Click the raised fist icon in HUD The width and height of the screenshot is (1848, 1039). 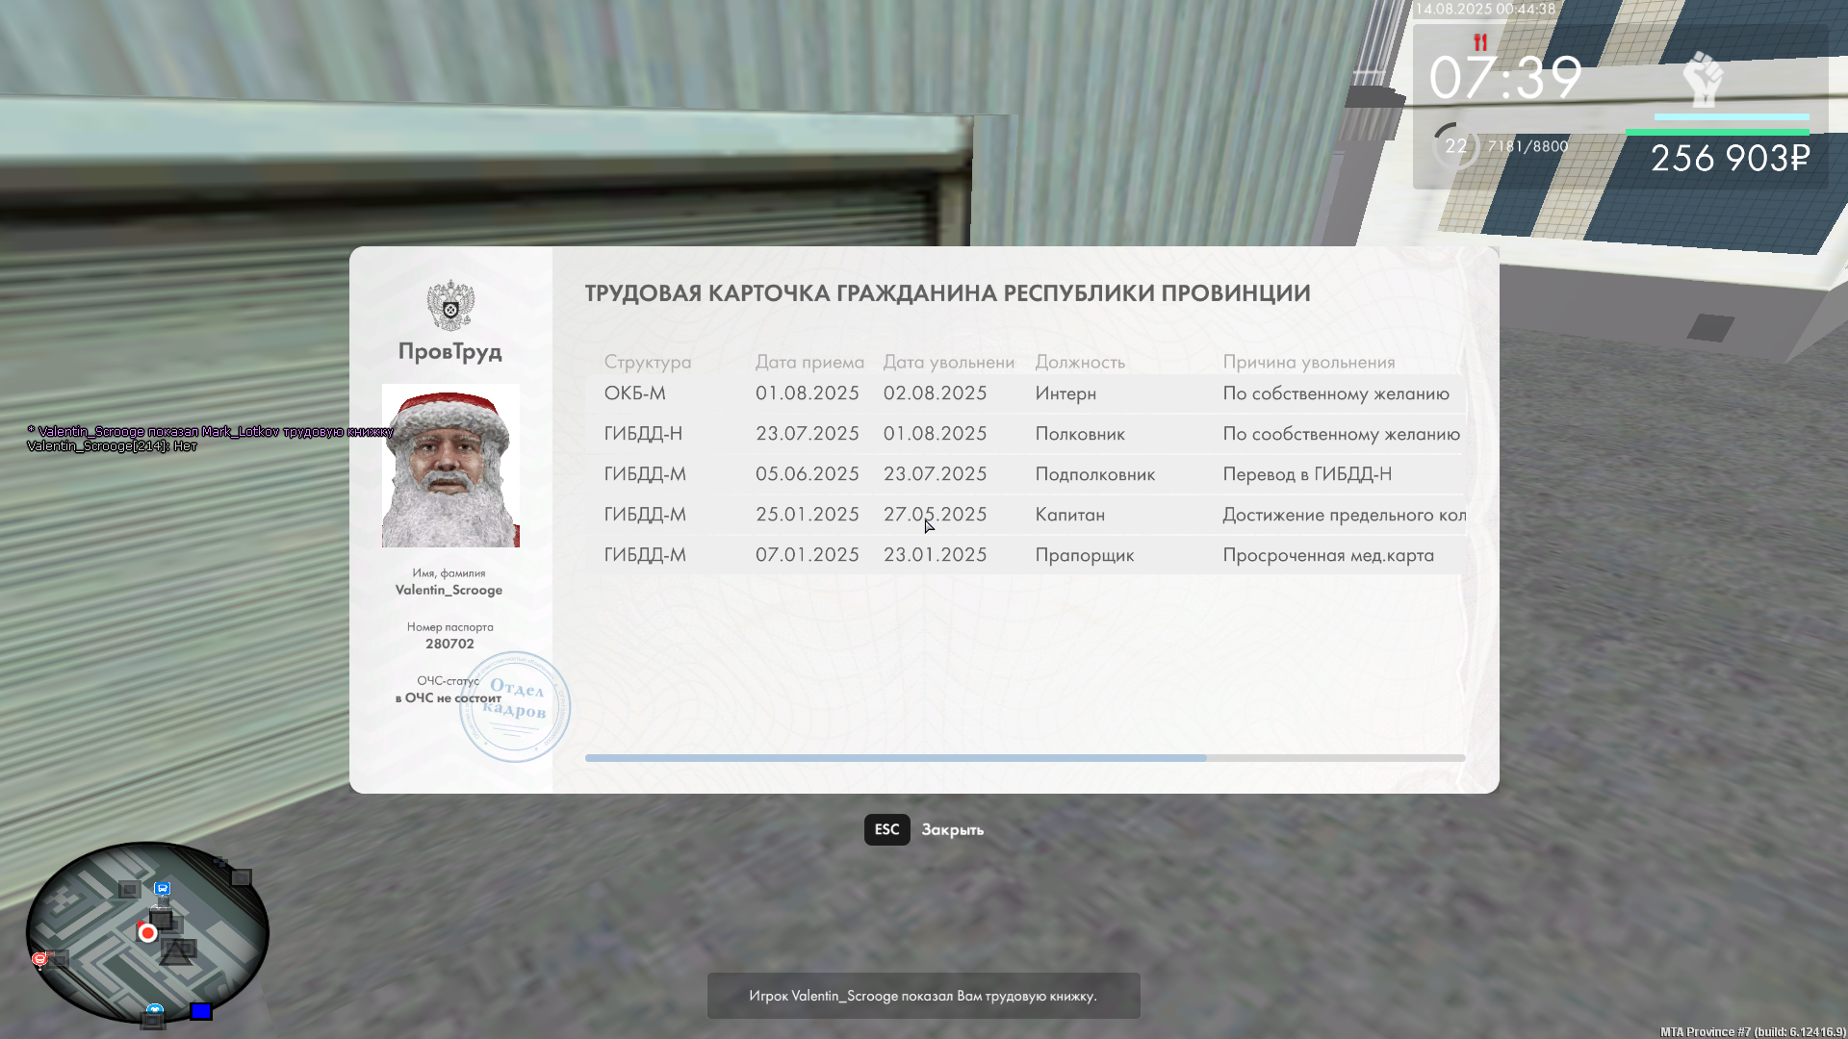pos(1703,79)
